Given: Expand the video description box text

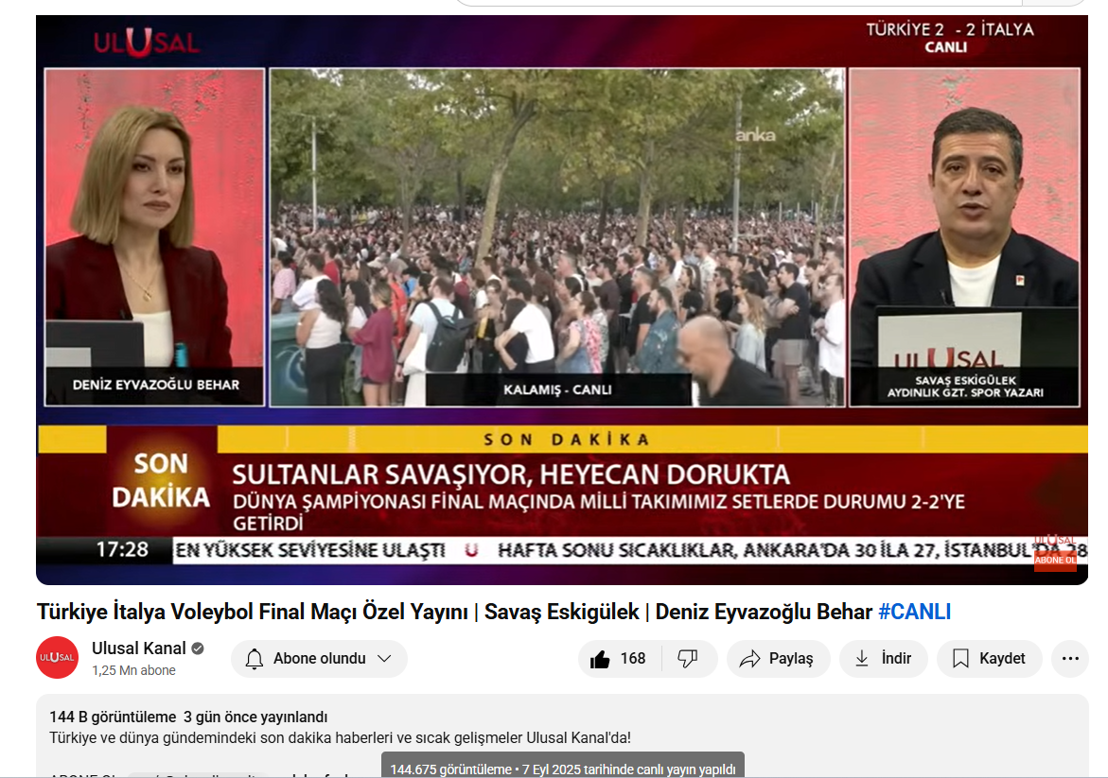Looking at the screenshot, I should pos(339,737).
